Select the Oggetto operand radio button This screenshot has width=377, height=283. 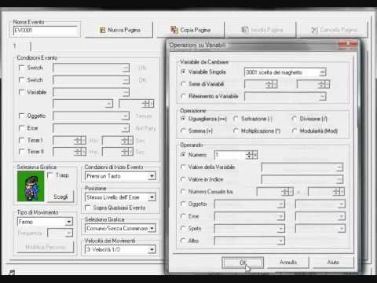pyautogui.click(x=183, y=204)
